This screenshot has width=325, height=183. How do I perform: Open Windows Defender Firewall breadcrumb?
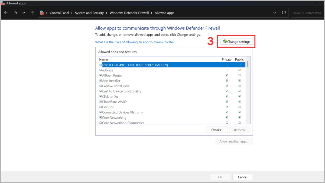pos(129,13)
